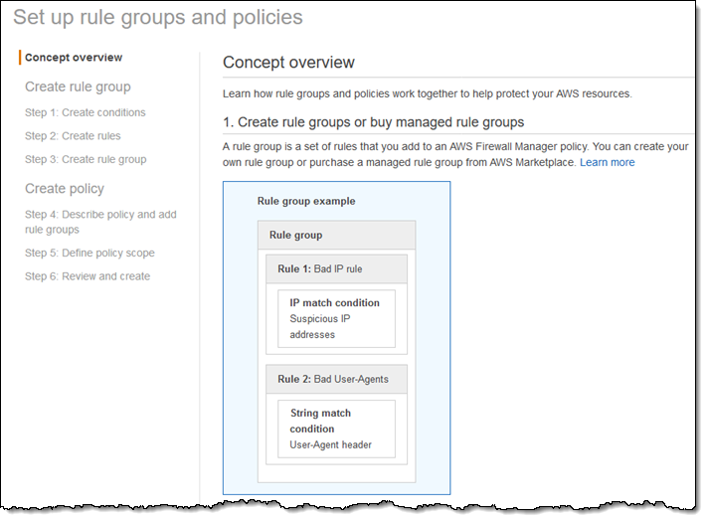Click the Set up rule groups and policies title
The width and height of the screenshot is (706, 520).
click(x=158, y=17)
